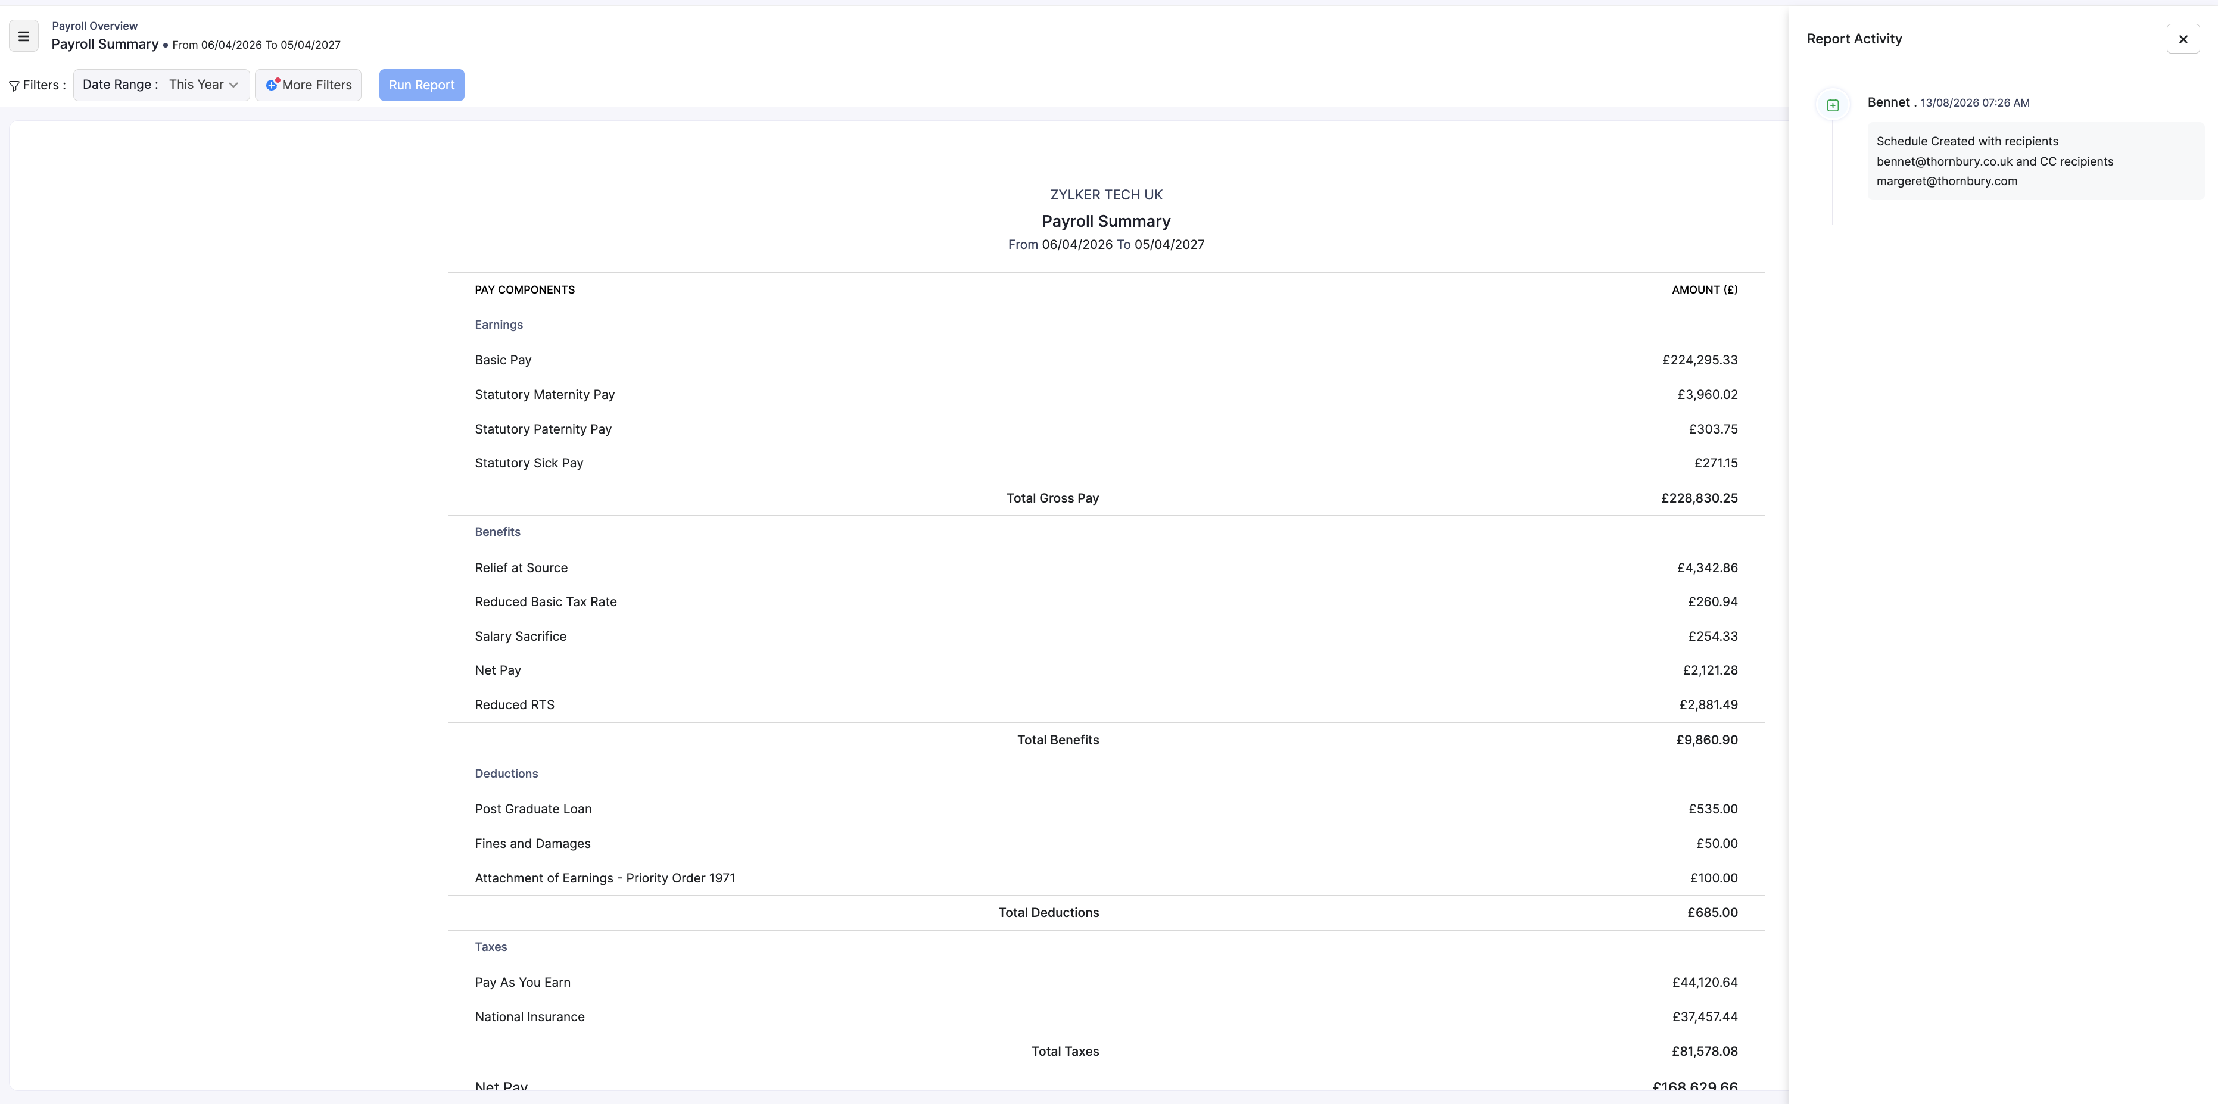Click Total Deductions amount £685.00
2218x1104 pixels.
1712,912
